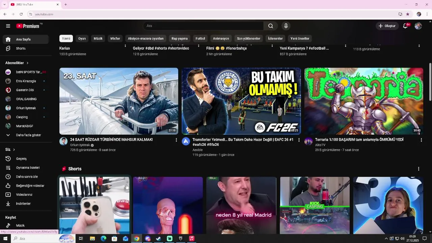
Task: Open the 'neden 8 yıl real Madrid' Short
Action: pyautogui.click(x=241, y=205)
